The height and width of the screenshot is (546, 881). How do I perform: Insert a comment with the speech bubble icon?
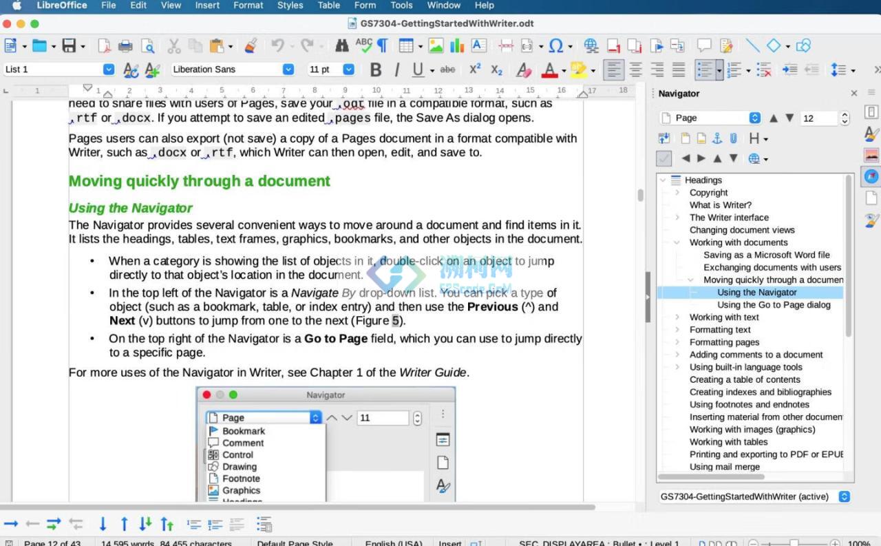[x=704, y=46]
